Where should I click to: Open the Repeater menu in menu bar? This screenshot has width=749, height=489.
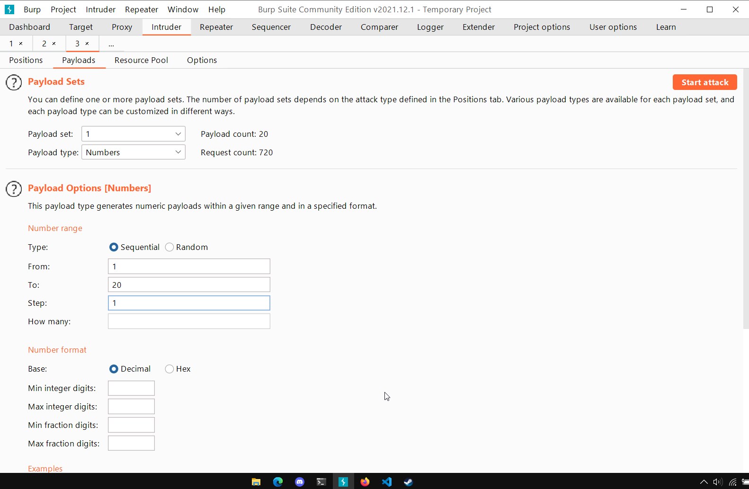[142, 9]
